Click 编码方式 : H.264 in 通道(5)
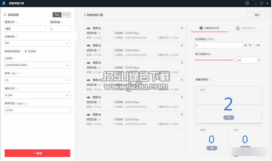This screenshot has width=272, height=161. (x=168, y=107)
